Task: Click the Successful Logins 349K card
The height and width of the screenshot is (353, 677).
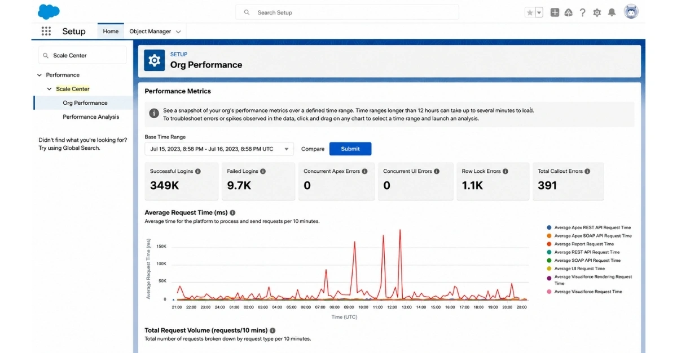Action: click(x=182, y=181)
